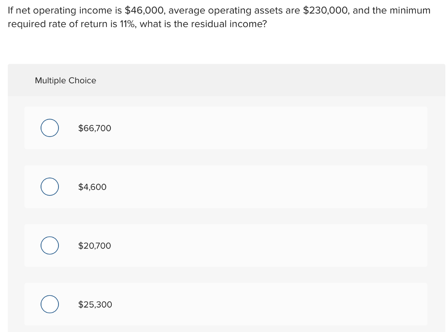Image resolution: width=447 pixels, height=332 pixels.
Task: Click the Multiple Choice header
Action: click(65, 80)
